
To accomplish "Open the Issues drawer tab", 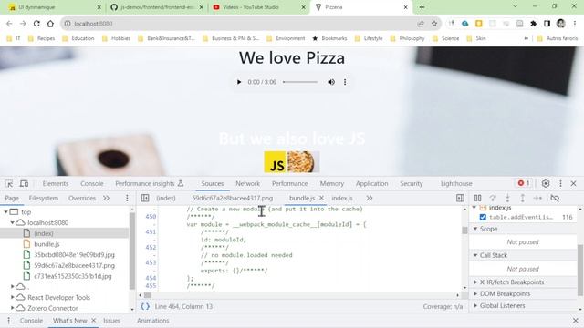I will (x=111, y=321).
